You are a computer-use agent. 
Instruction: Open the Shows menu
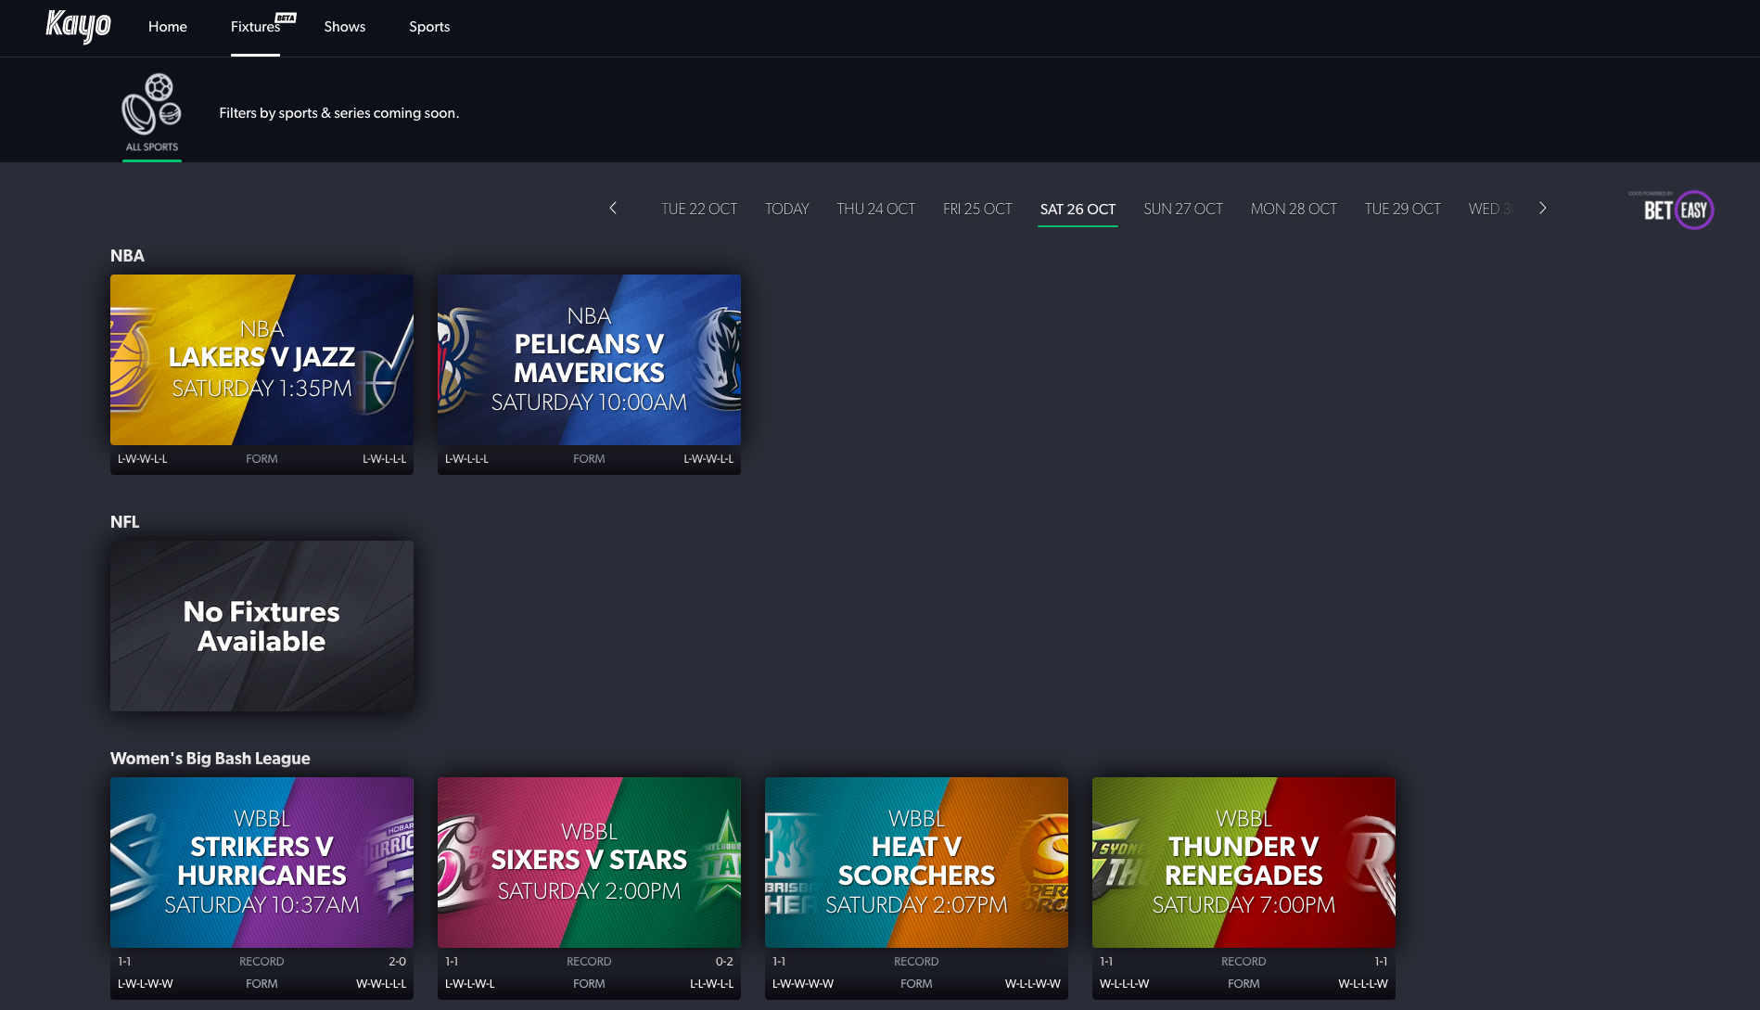(344, 27)
